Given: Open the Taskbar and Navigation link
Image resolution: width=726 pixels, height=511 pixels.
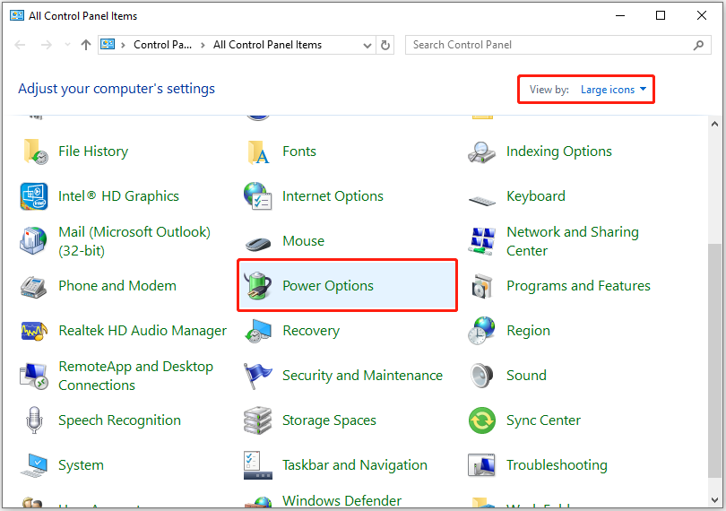Looking at the screenshot, I should [355, 465].
